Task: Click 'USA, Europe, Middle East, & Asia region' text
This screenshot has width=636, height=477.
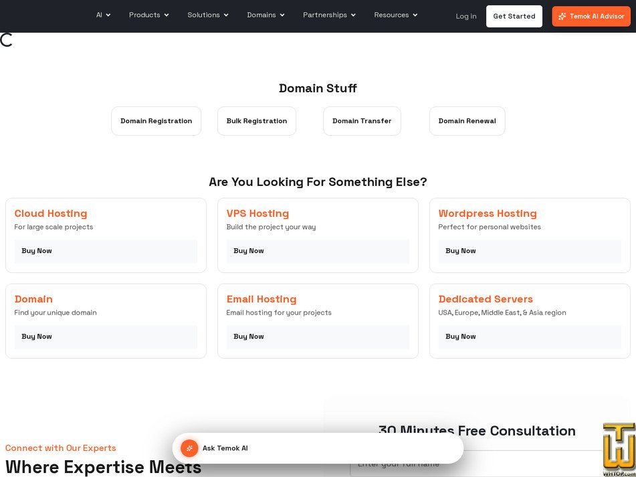Action: [x=502, y=312]
